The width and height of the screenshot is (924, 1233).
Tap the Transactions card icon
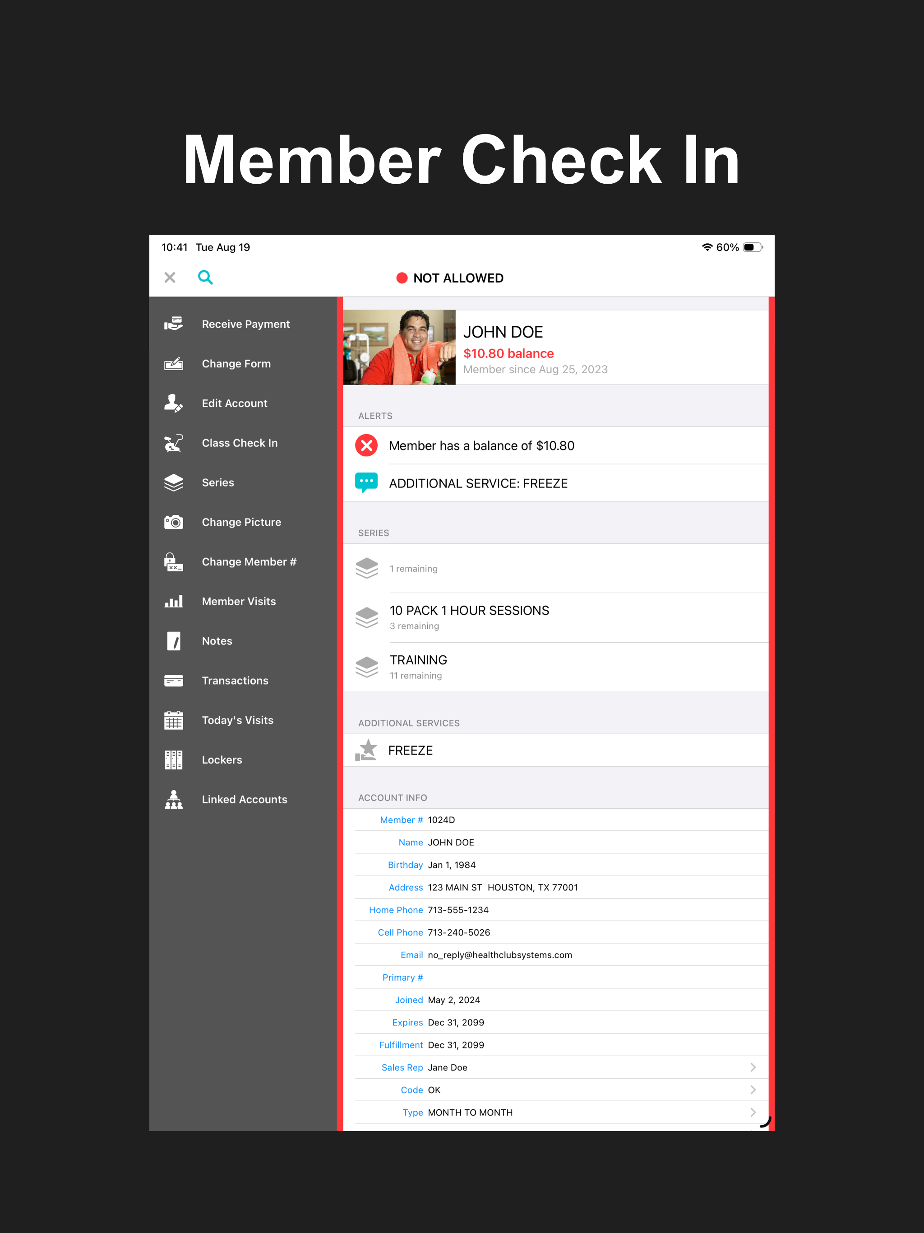click(x=173, y=680)
